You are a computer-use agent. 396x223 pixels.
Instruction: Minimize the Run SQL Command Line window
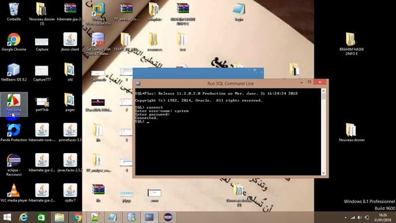(x=301, y=82)
